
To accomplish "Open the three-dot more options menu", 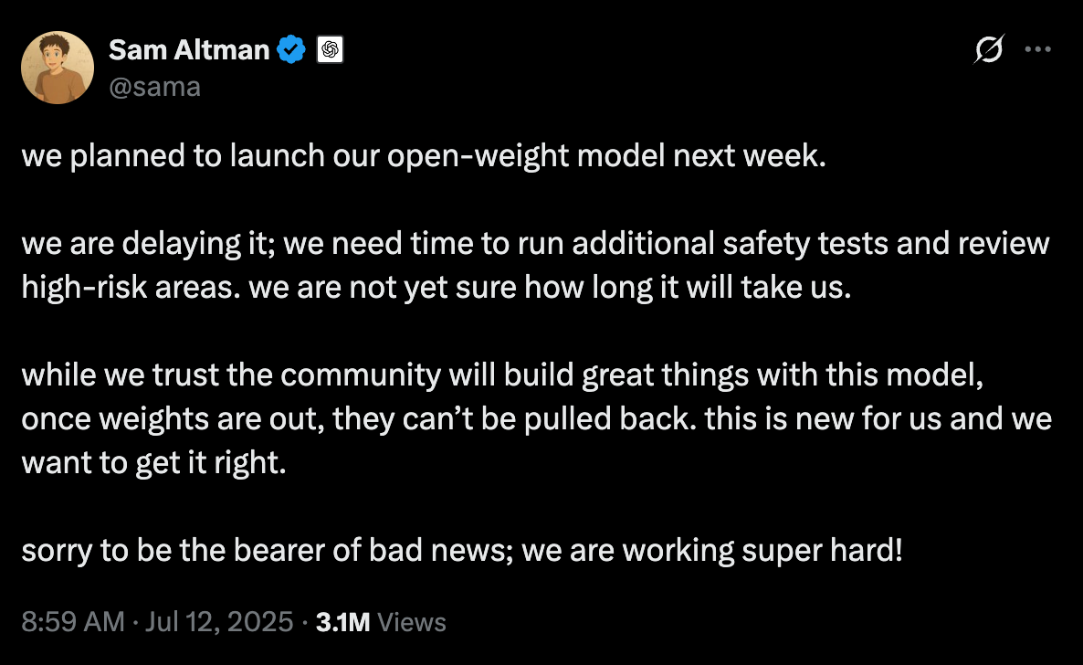I will [1037, 49].
